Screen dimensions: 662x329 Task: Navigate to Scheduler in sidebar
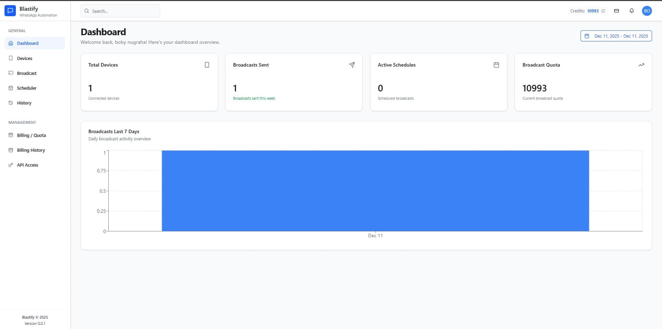coord(27,88)
